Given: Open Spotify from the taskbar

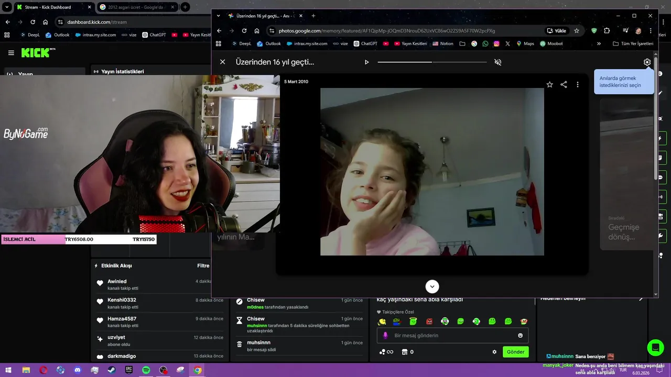Looking at the screenshot, I should tap(146, 370).
